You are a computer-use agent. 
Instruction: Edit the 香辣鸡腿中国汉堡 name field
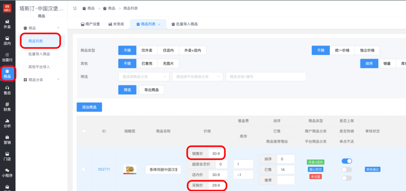click(x=163, y=170)
